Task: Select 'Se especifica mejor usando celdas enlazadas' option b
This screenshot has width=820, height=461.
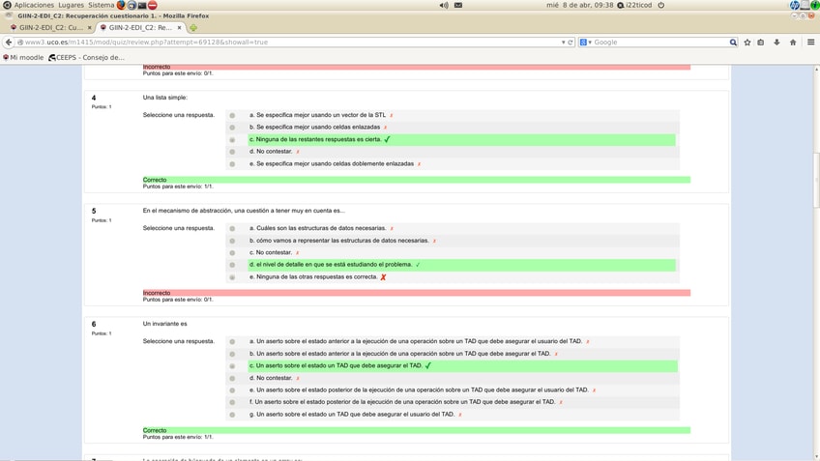Action: coord(232,127)
